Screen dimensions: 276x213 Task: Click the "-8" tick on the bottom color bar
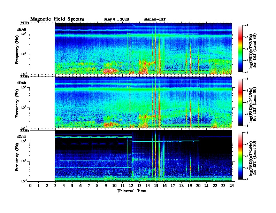246,179
